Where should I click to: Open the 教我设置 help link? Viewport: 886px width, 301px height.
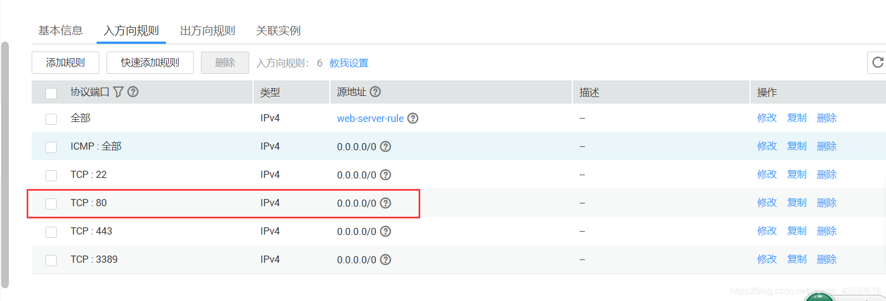pos(349,63)
